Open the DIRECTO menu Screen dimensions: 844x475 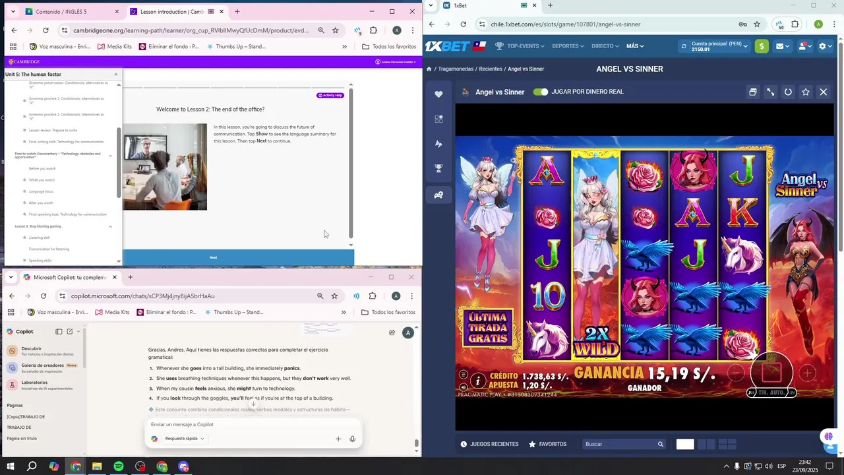(x=605, y=46)
